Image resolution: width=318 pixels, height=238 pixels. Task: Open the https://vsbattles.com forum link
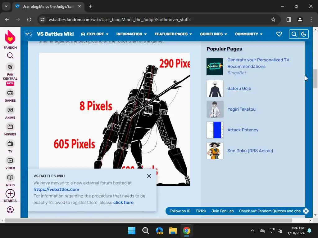point(56,189)
